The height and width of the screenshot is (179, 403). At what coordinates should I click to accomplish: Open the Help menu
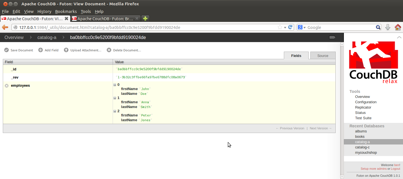click(x=99, y=12)
